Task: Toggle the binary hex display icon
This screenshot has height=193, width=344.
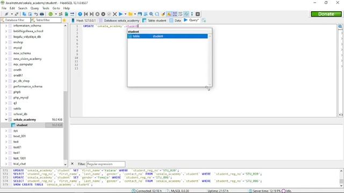Action: (175, 14)
